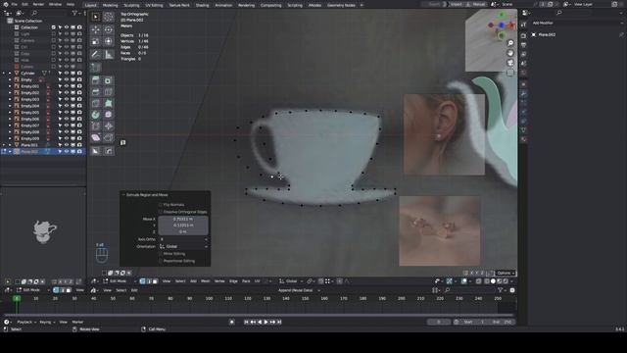Click the Move Y value field

[x=183, y=226]
